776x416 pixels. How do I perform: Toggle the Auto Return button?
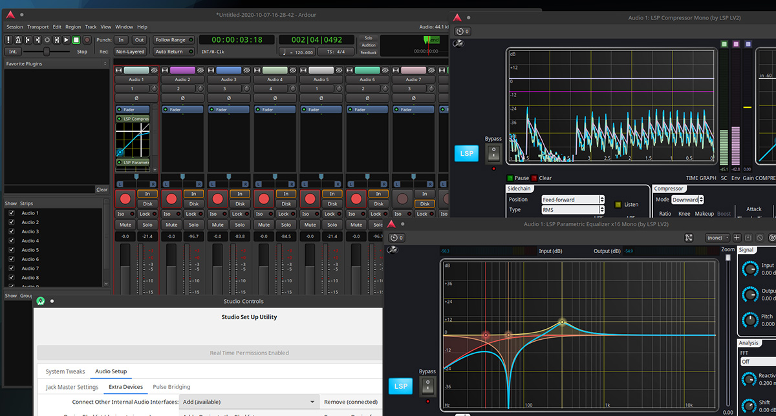click(173, 52)
